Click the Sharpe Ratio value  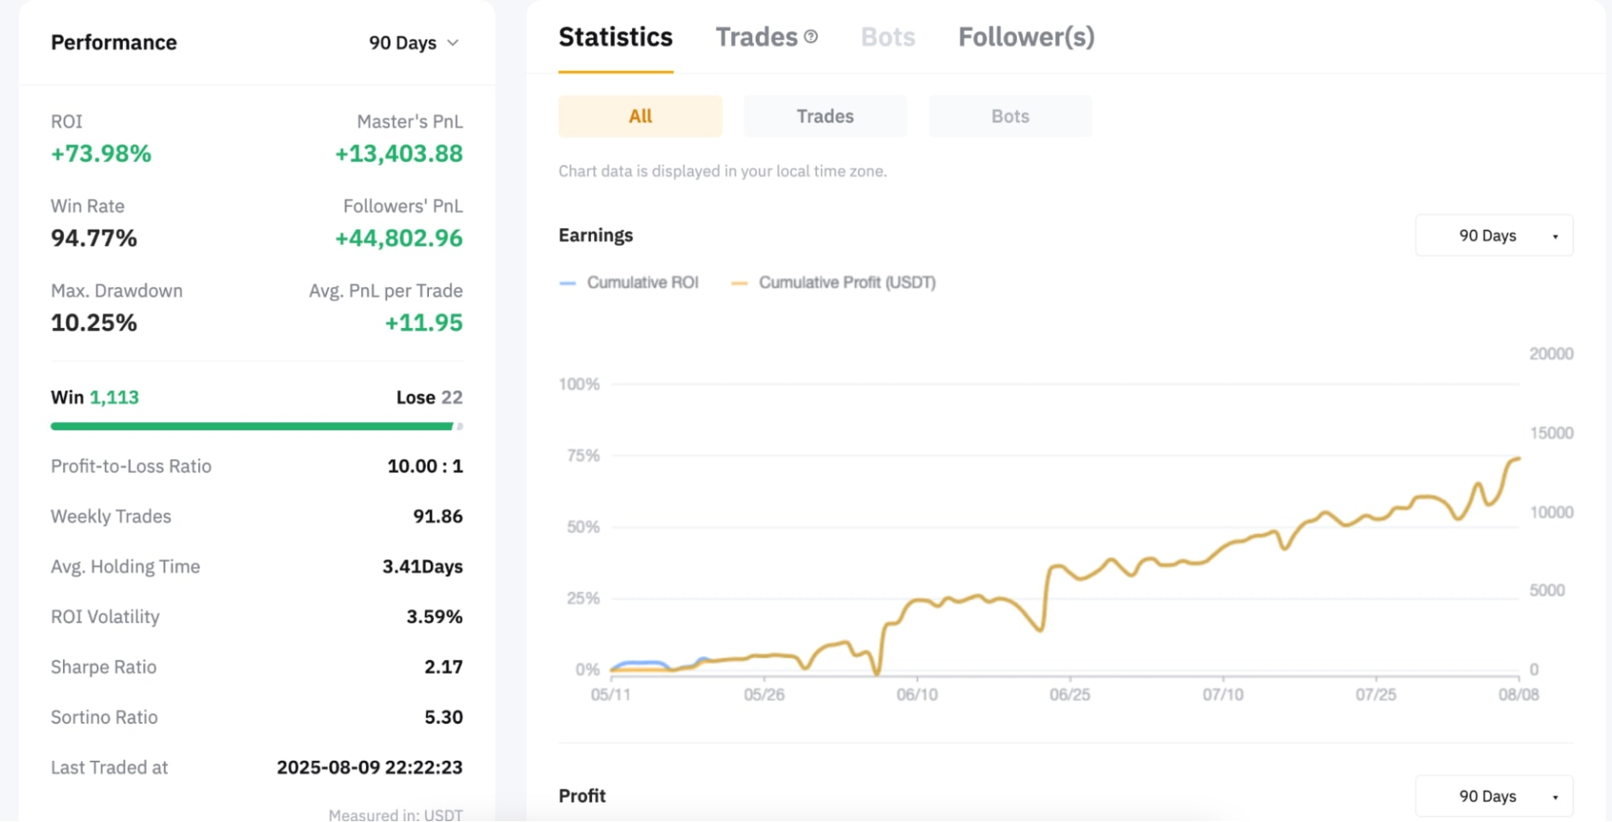pyautogui.click(x=442, y=666)
